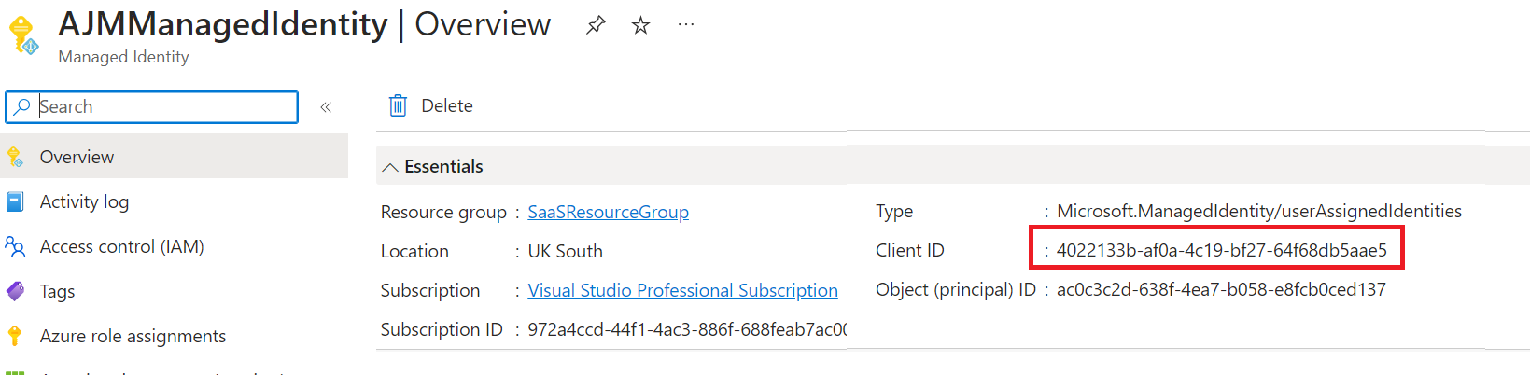Image resolution: width=1530 pixels, height=375 pixels.
Task: Open the Overview menu item
Action: 77,157
